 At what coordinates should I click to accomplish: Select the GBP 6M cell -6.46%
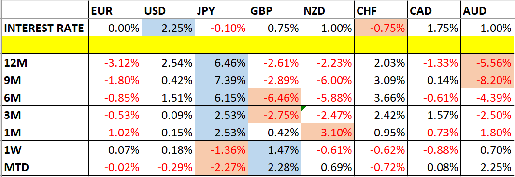(274, 97)
